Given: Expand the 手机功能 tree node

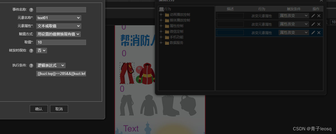Looking at the screenshot, I should [161, 37].
